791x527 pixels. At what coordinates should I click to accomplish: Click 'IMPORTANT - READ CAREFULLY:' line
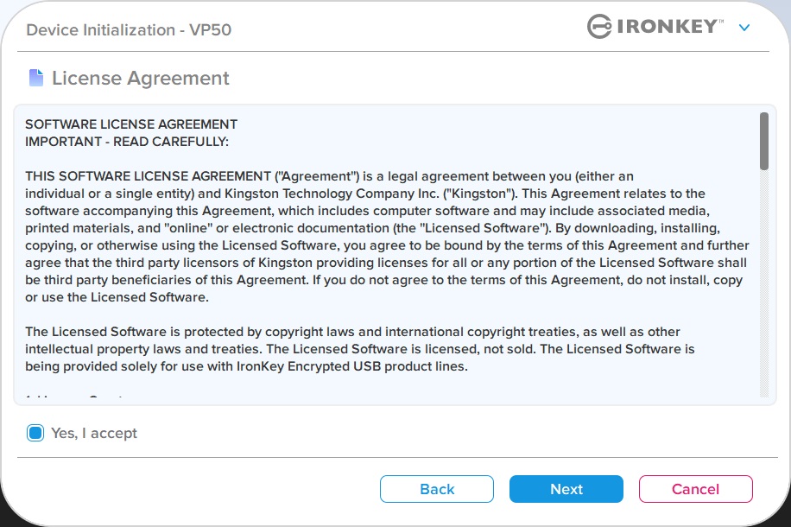(127, 142)
